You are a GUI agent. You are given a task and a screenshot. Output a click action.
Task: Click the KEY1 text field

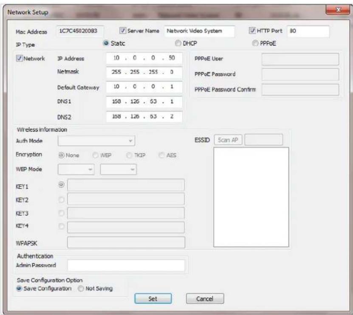(x=126, y=185)
